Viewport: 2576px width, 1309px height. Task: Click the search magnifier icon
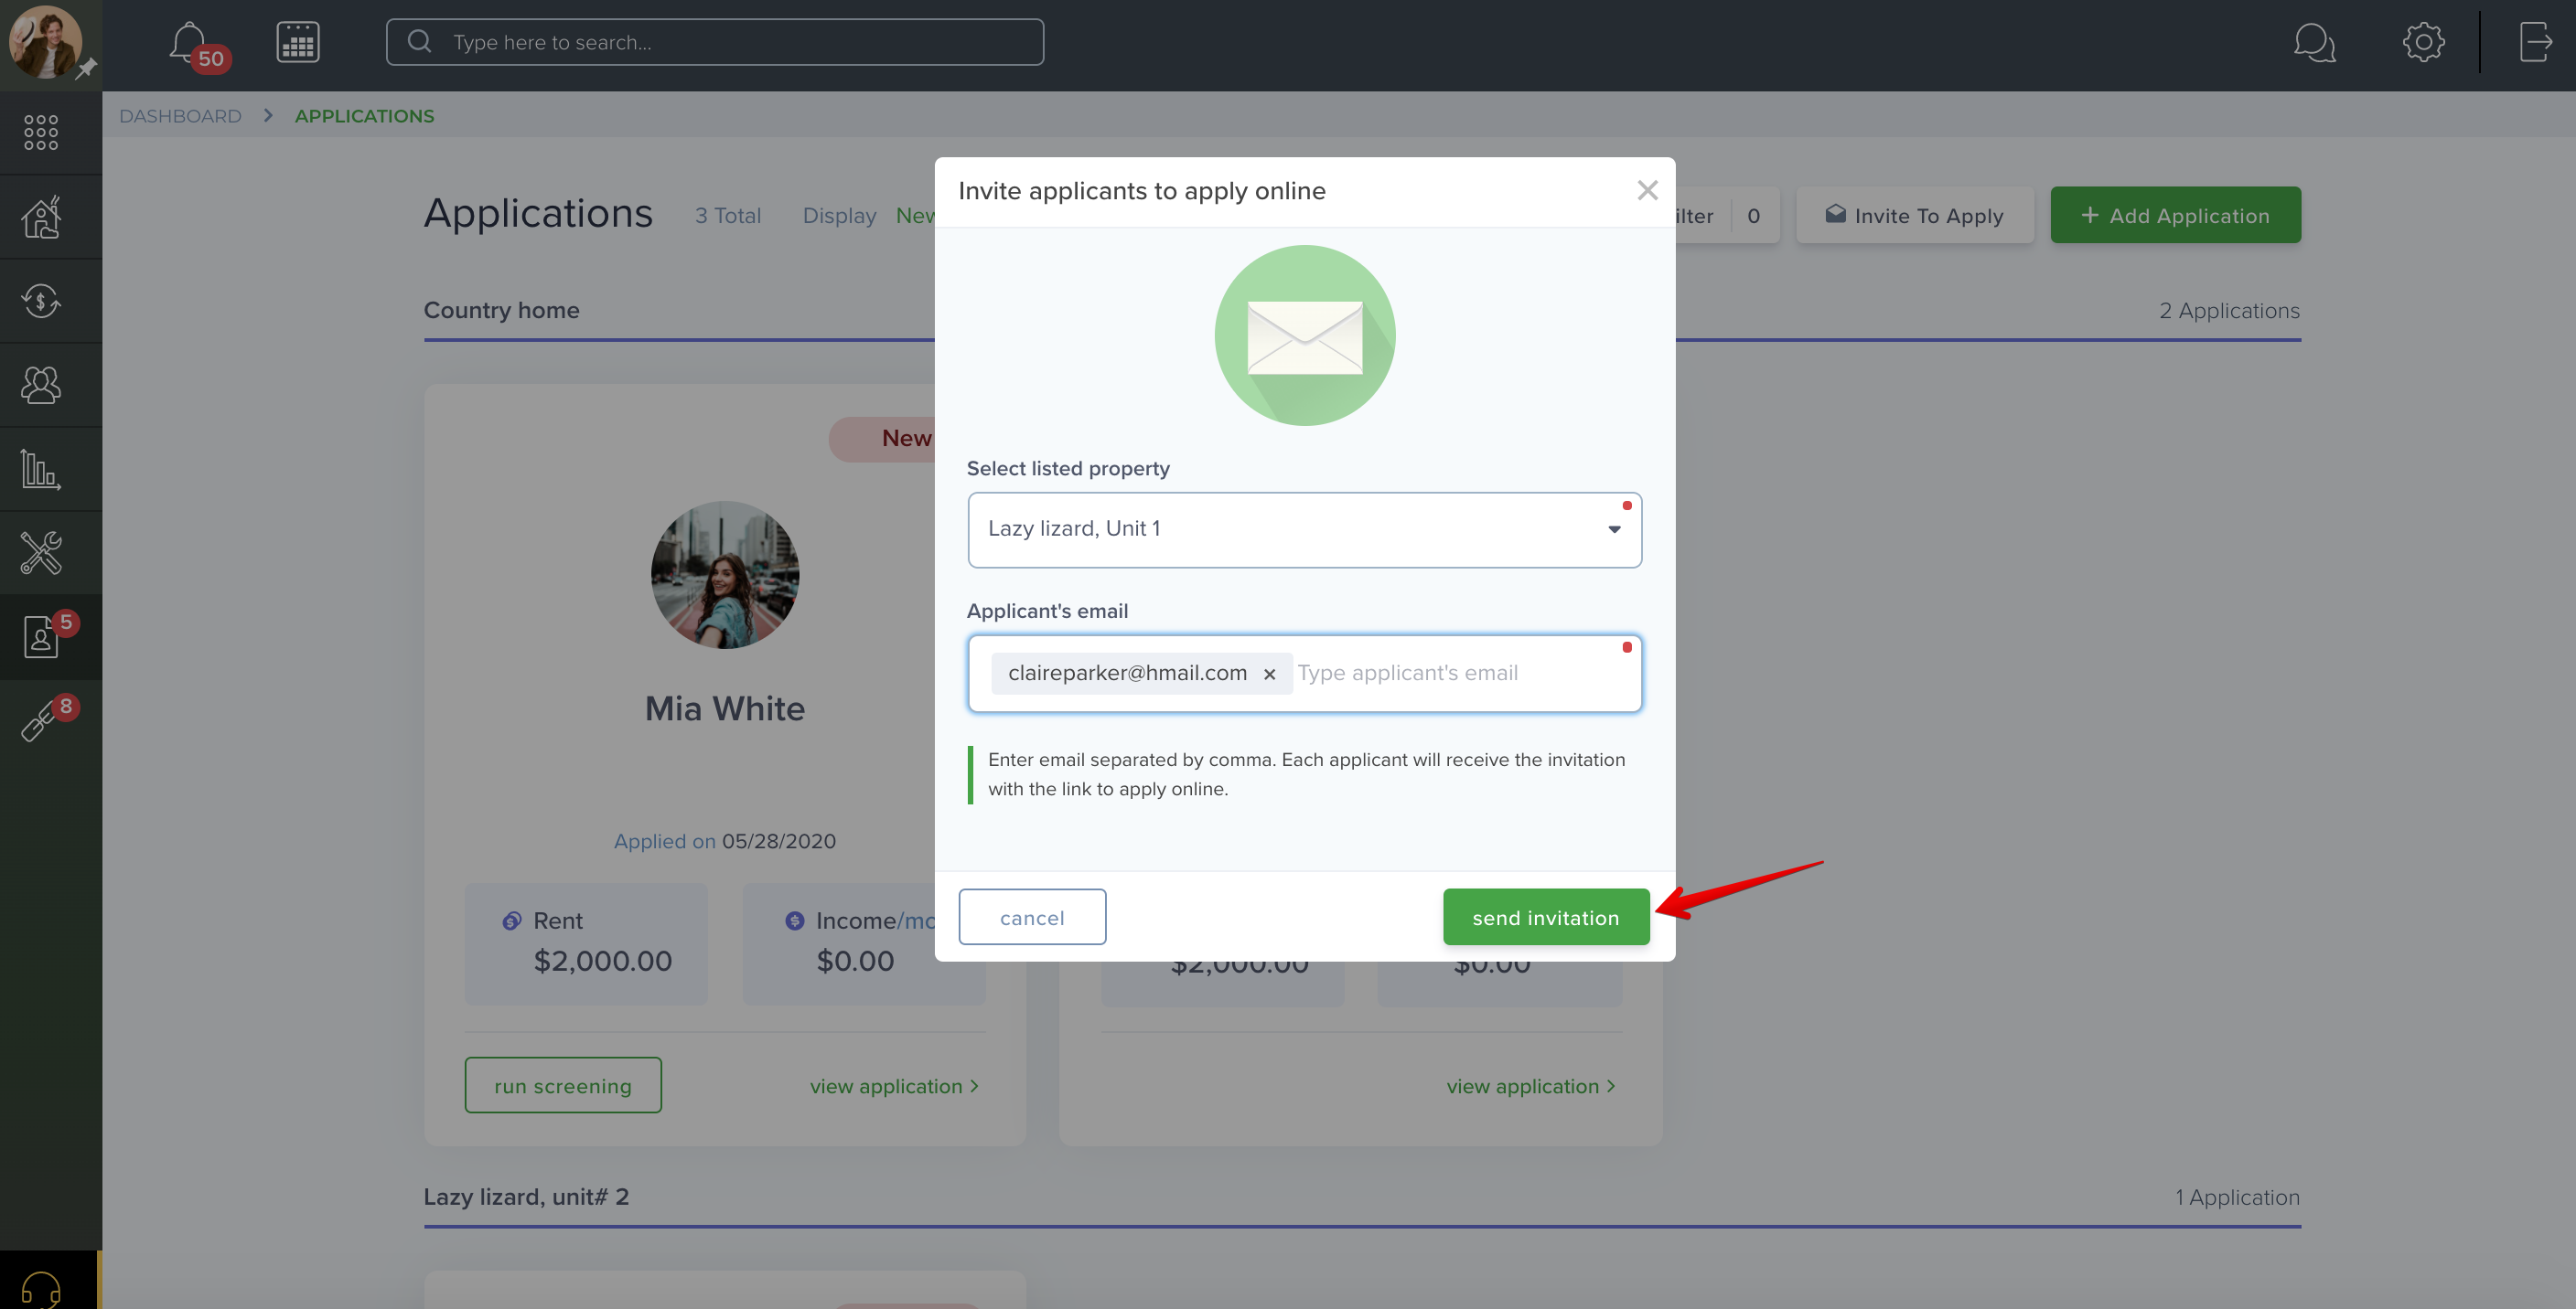click(x=420, y=42)
